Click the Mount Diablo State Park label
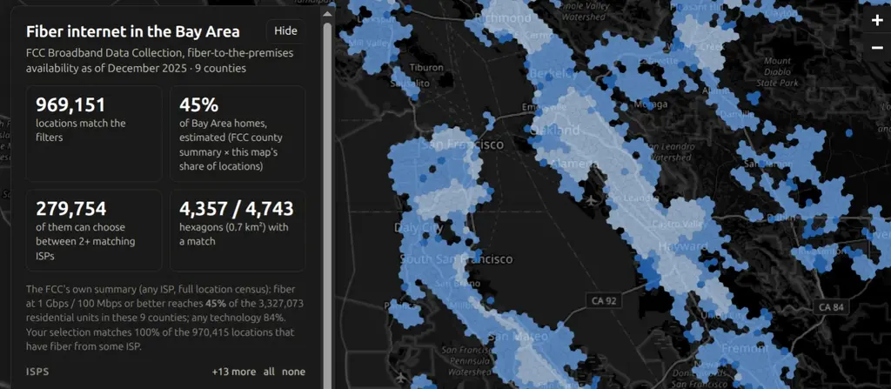891x389 pixels. point(777,71)
